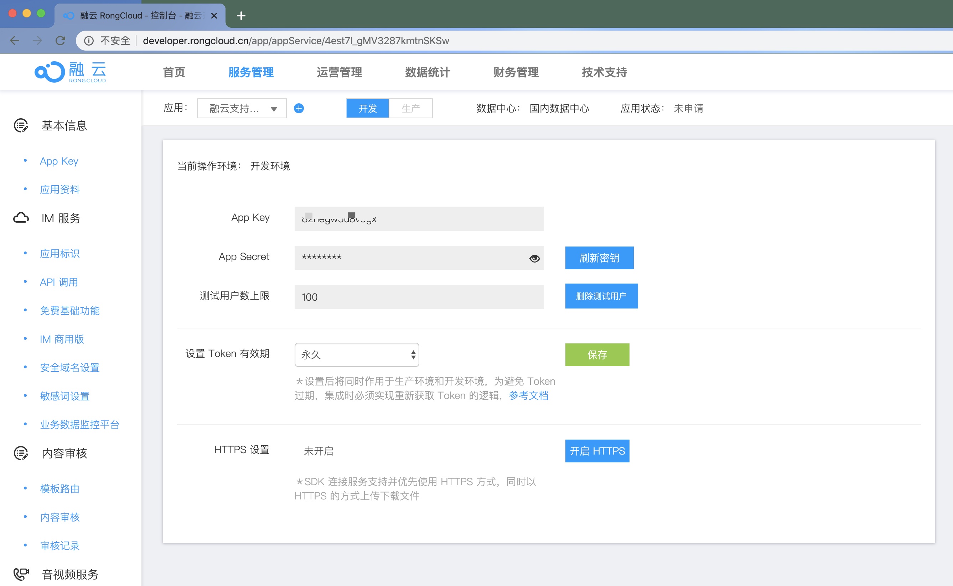Open the 数据统计 menu
Viewport: 953px width, 586px height.
(428, 72)
